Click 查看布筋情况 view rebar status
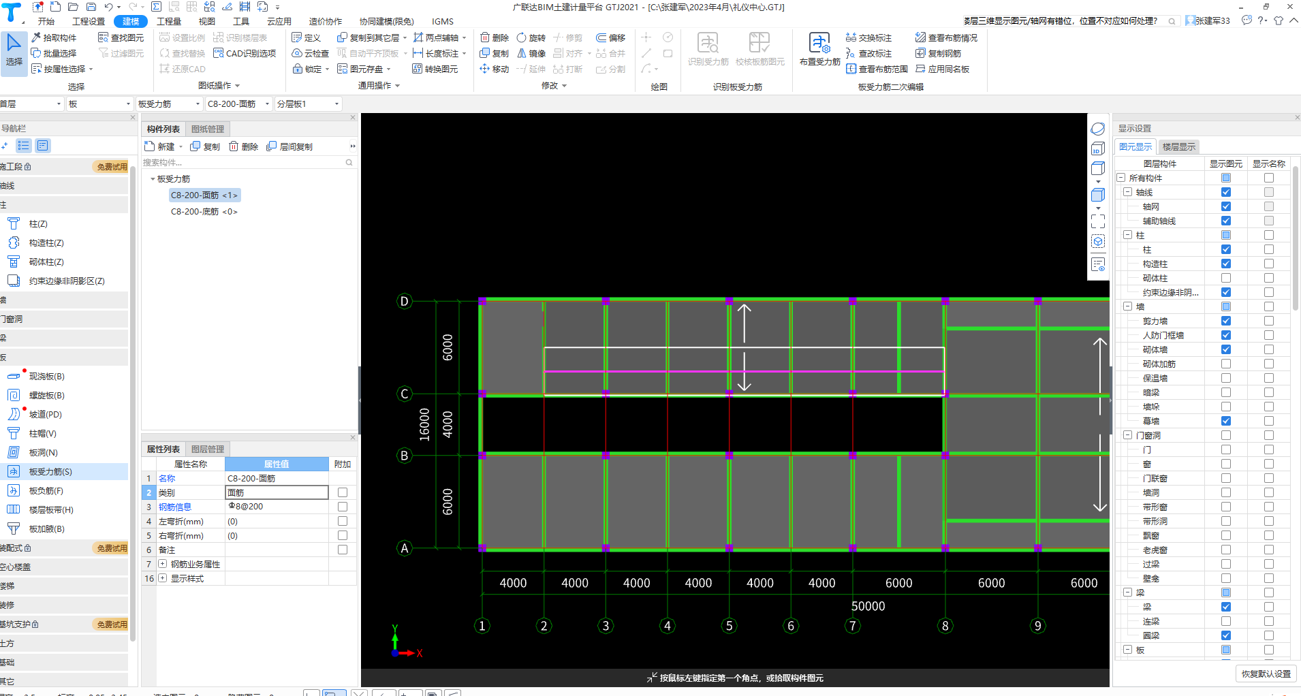The height and width of the screenshot is (696, 1301). 946,37
